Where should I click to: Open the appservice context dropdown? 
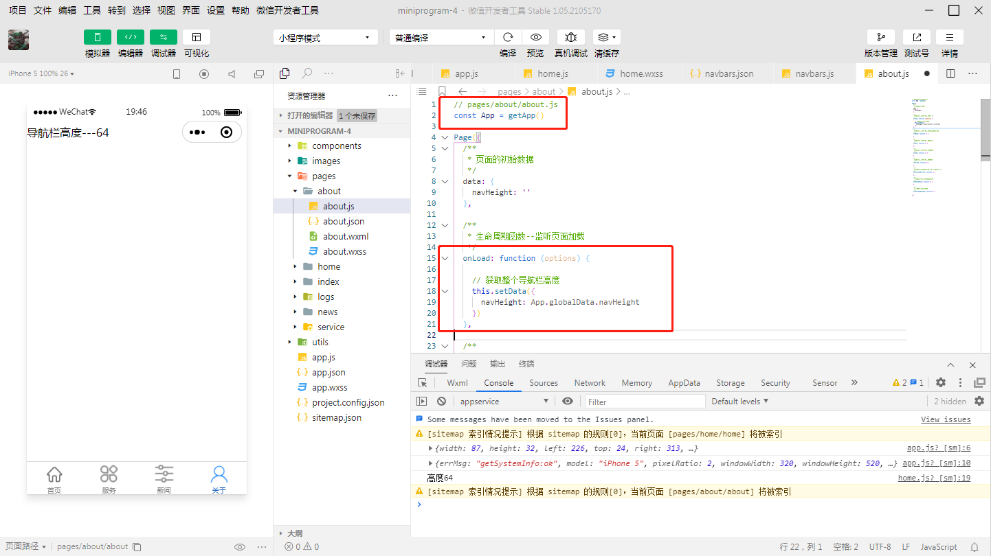coord(504,402)
